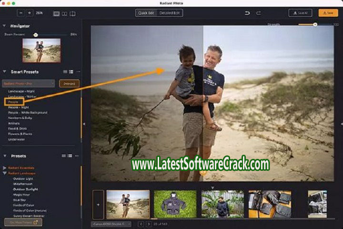Switch to single image view layout
The height and width of the screenshot is (229, 343).
[x=57, y=13]
